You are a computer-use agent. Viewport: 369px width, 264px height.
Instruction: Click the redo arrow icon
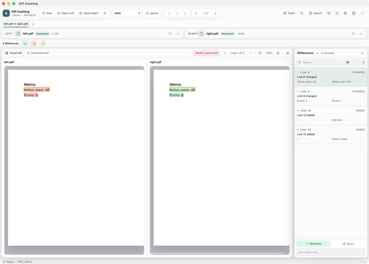pyautogui.click(x=177, y=13)
